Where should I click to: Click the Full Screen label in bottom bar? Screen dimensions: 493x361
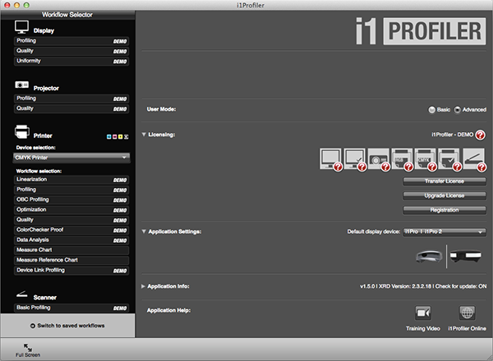(28, 355)
